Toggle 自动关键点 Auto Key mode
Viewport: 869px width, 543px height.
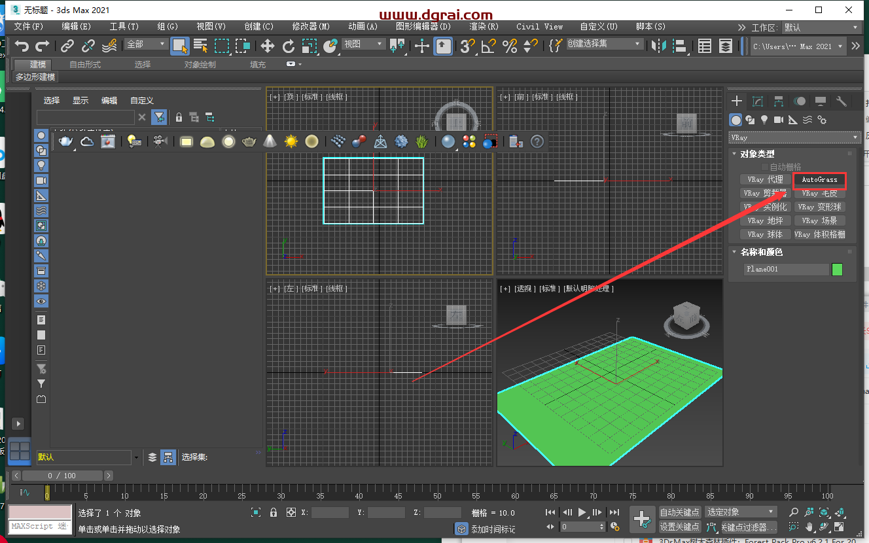[681, 512]
